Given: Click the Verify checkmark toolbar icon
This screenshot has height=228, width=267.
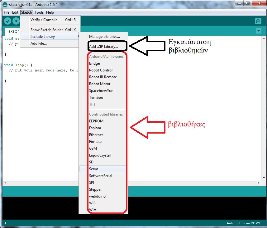Looking at the screenshot, I should (x=7, y=21).
